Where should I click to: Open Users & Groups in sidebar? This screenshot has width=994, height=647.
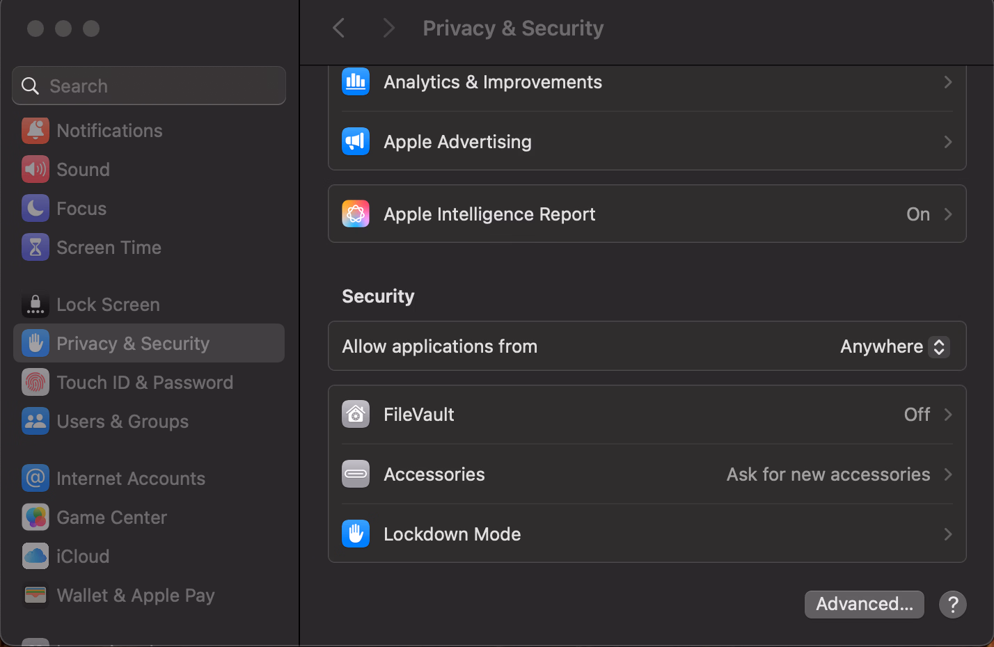(123, 422)
